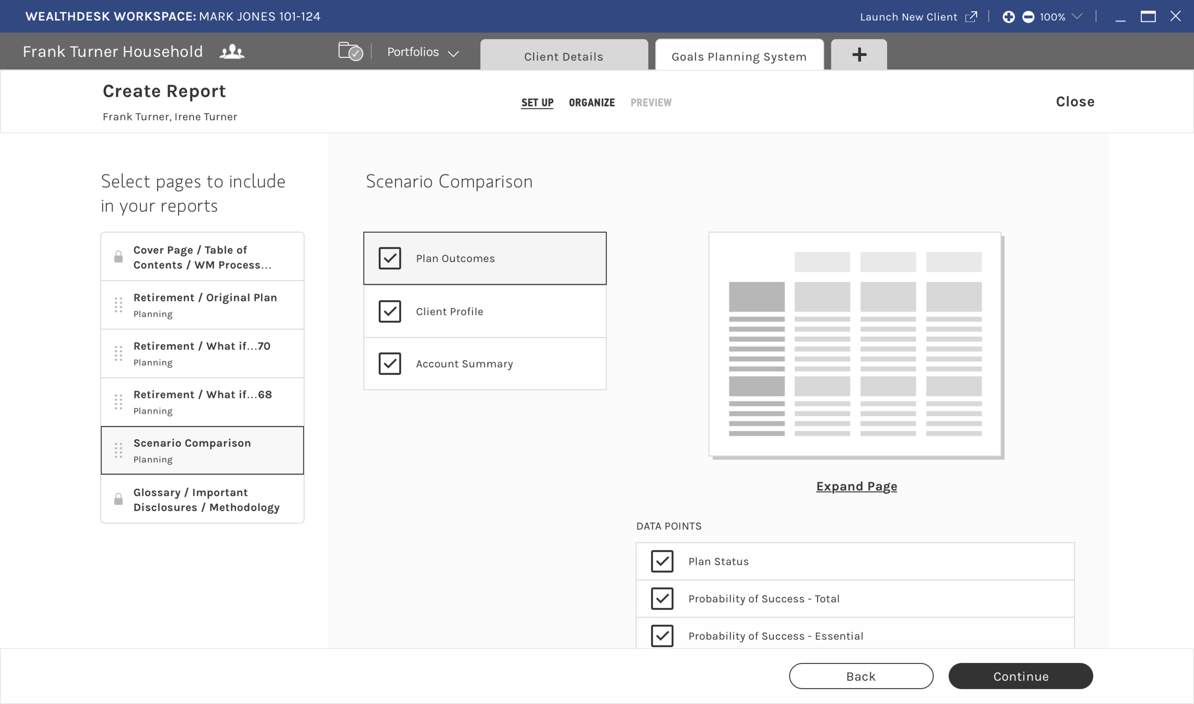Add a new tab with plus icon
The height and width of the screenshot is (704, 1194).
(x=859, y=55)
